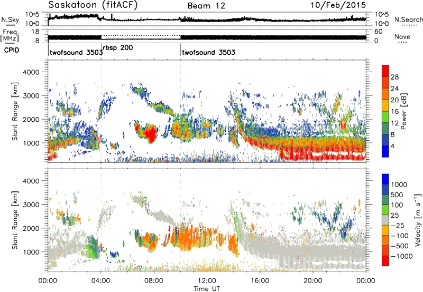Image resolution: width=423 pixels, height=292 pixels.
Task: Click the '24' value on Power colorbar
Action: click(394, 89)
